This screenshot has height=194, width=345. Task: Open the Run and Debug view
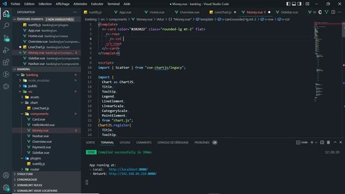click(6, 50)
